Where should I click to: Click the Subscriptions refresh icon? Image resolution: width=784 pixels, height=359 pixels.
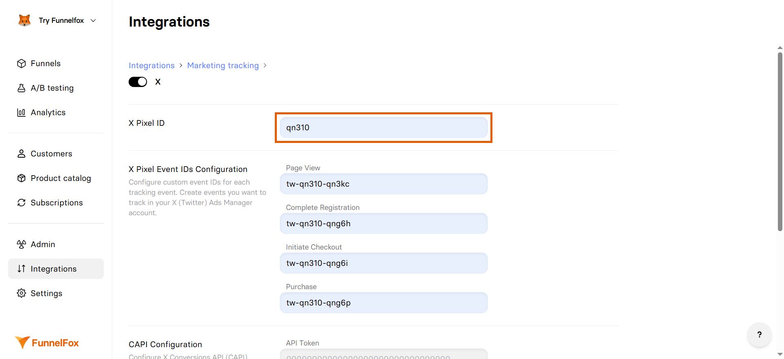click(21, 203)
